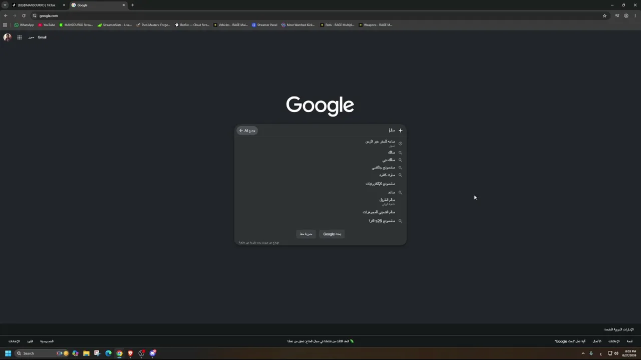Open the Peds RAGE Multiplayer bookmark
Image resolution: width=641 pixels, height=360 pixels.
point(337,24)
